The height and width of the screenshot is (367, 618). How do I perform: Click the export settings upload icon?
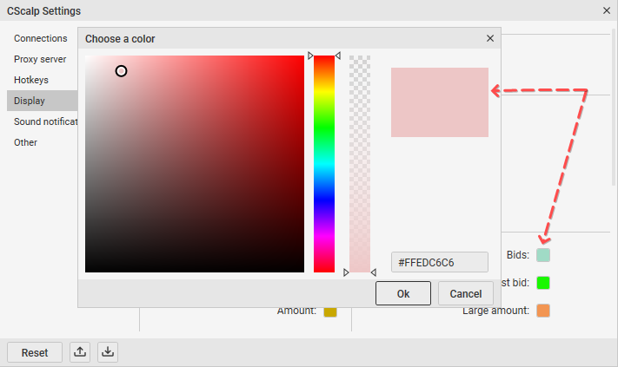(80, 352)
